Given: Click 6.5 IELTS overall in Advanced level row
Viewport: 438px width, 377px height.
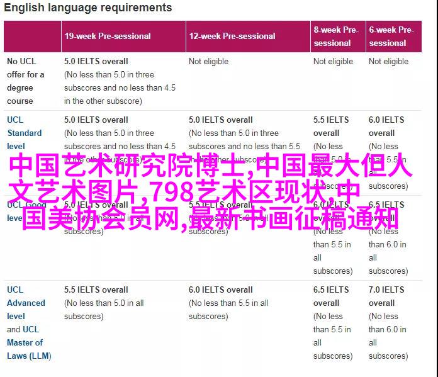Looking at the screenshot, I should coord(331,296).
